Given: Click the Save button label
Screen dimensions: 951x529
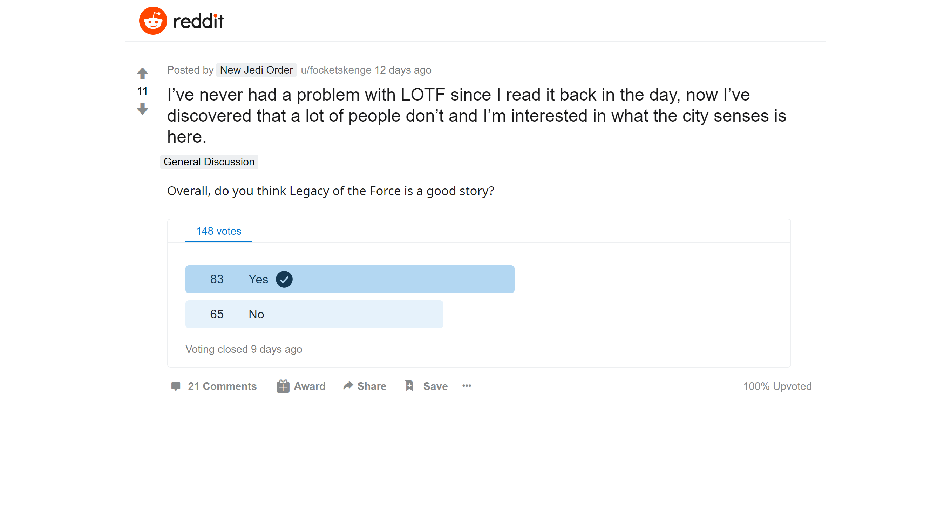Looking at the screenshot, I should (435, 386).
